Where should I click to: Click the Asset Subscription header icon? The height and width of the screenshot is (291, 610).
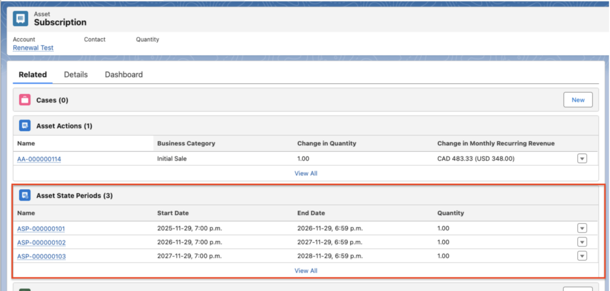coord(20,18)
